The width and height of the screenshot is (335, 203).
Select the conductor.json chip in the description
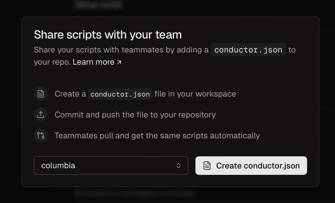coord(248,50)
